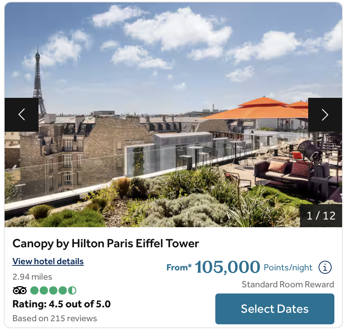This screenshot has width=349, height=332.
Task: Click the Rating 4.5 out of 5.0 text
Action: (62, 304)
